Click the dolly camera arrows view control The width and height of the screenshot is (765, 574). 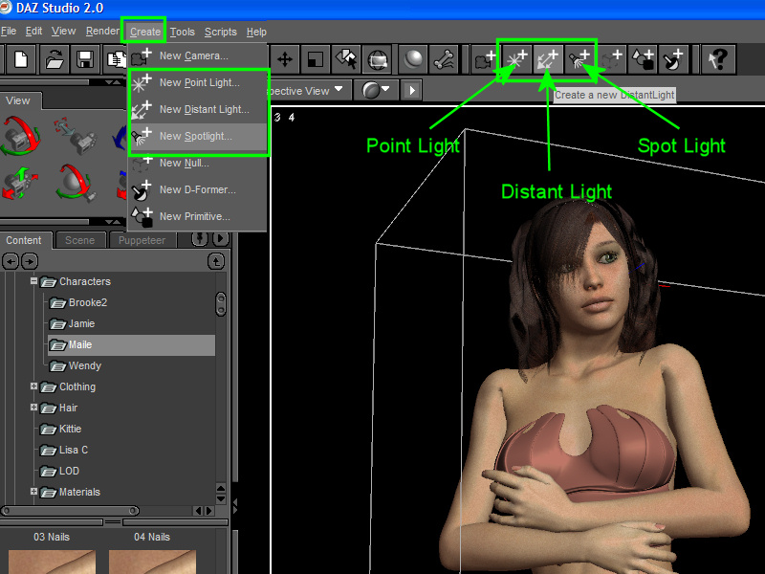point(76,134)
